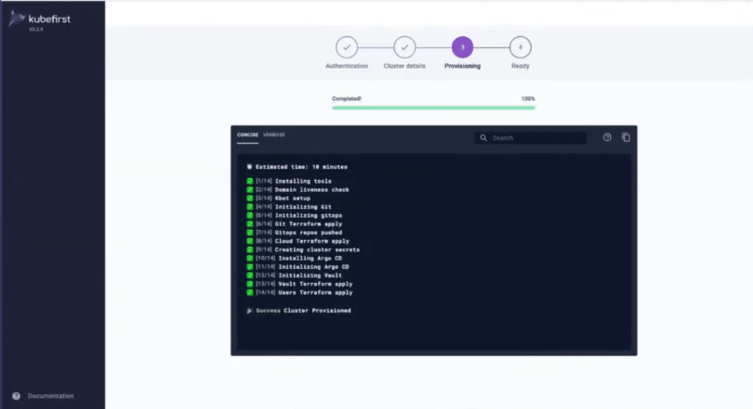The image size is (753, 409).
Task: Click the completed progress bar
Action: (433, 108)
